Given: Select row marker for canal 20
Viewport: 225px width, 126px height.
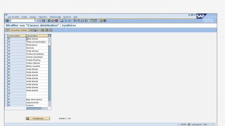Looking at the screenshot, I should coord(6,54).
